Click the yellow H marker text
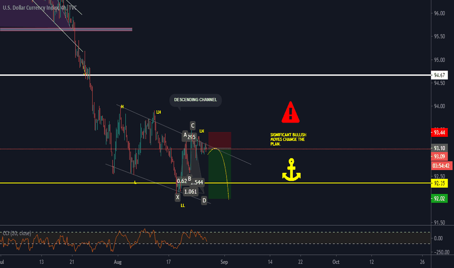The height and width of the screenshot is (268, 454). pyautogui.click(x=122, y=107)
